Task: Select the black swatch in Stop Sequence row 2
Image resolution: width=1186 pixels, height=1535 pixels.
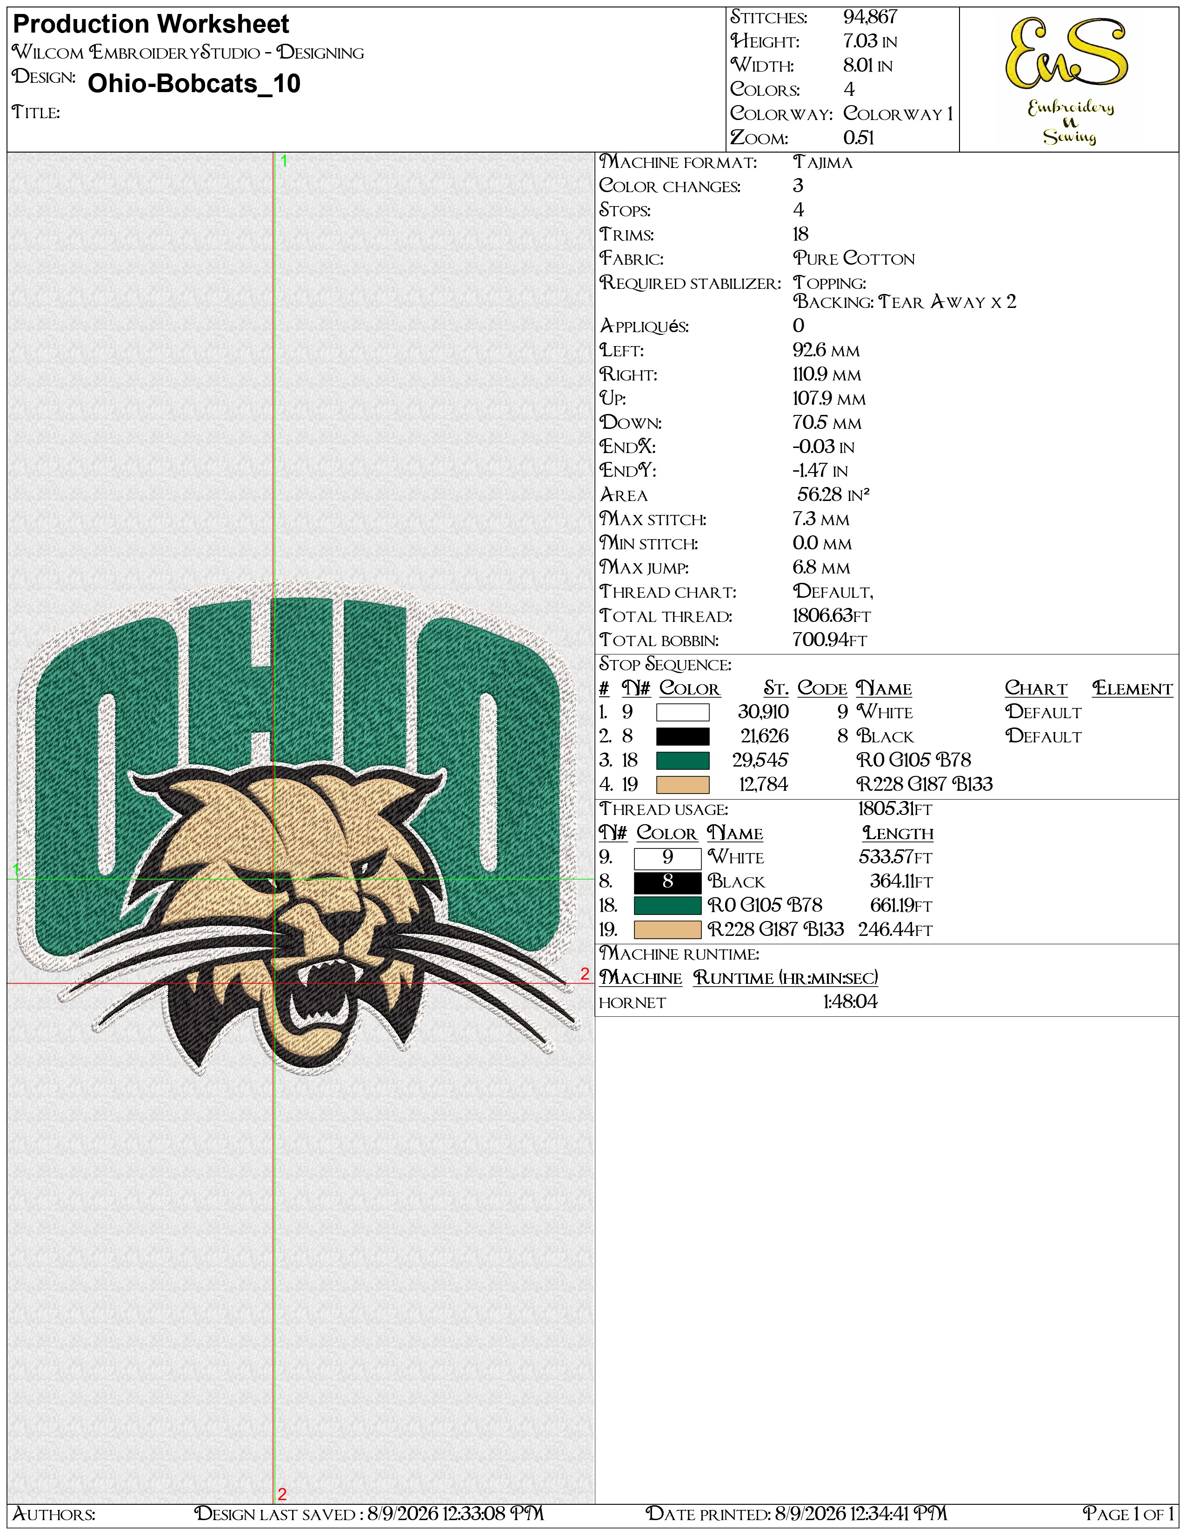Action: 682,737
